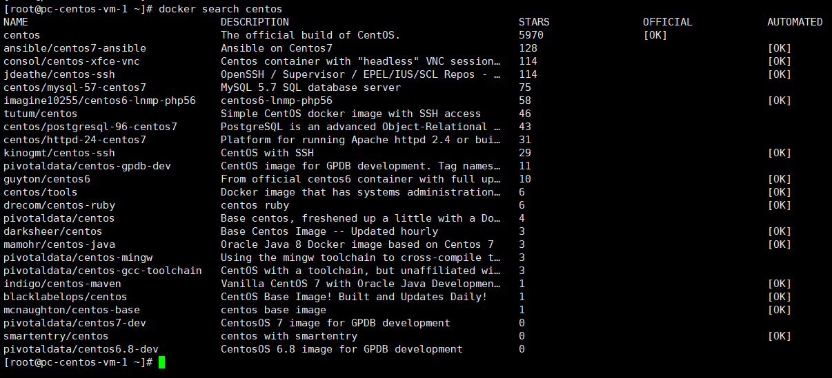Click the AUTOMATED column header
This screenshot has width=832, height=378.
pos(795,22)
